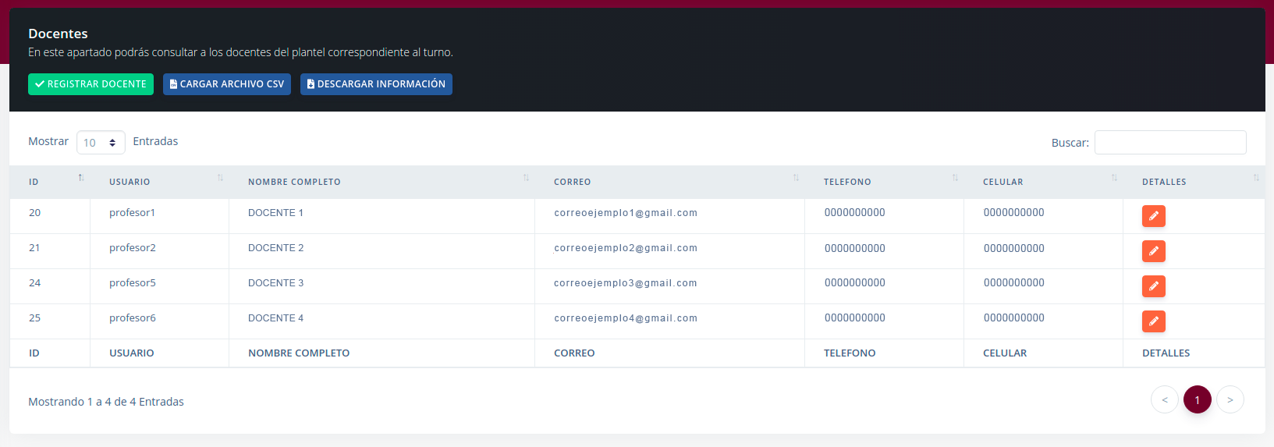Select page 1 in pagination
Image resolution: width=1274 pixels, height=447 pixels.
click(1197, 400)
